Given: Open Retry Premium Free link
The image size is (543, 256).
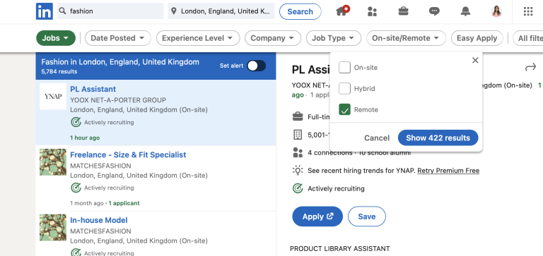Looking at the screenshot, I should 448,171.
